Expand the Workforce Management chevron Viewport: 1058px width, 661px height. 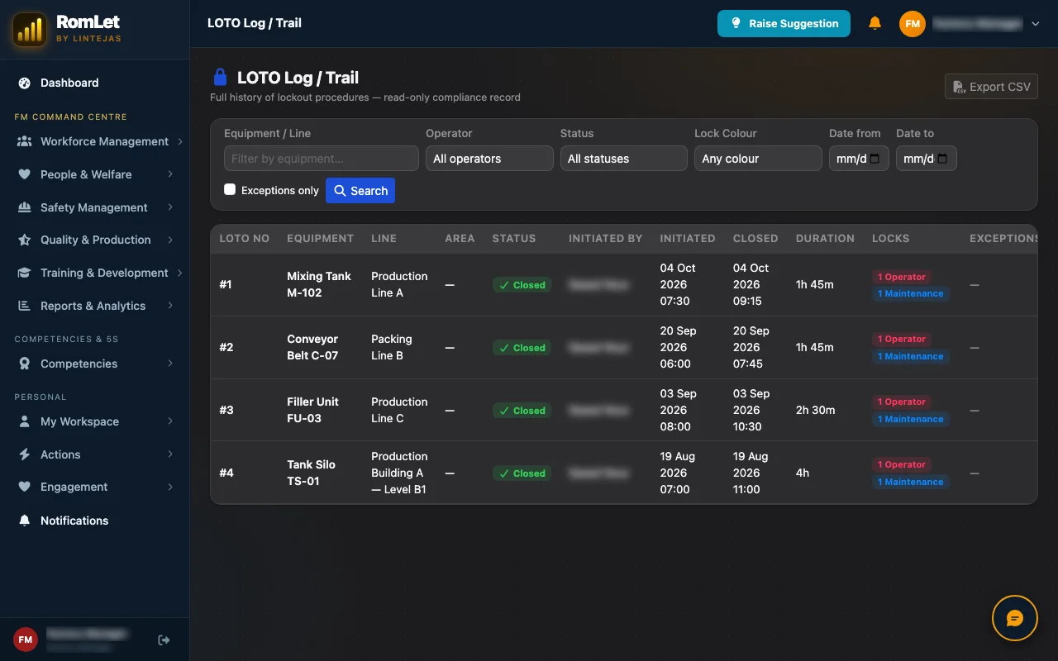click(x=179, y=141)
